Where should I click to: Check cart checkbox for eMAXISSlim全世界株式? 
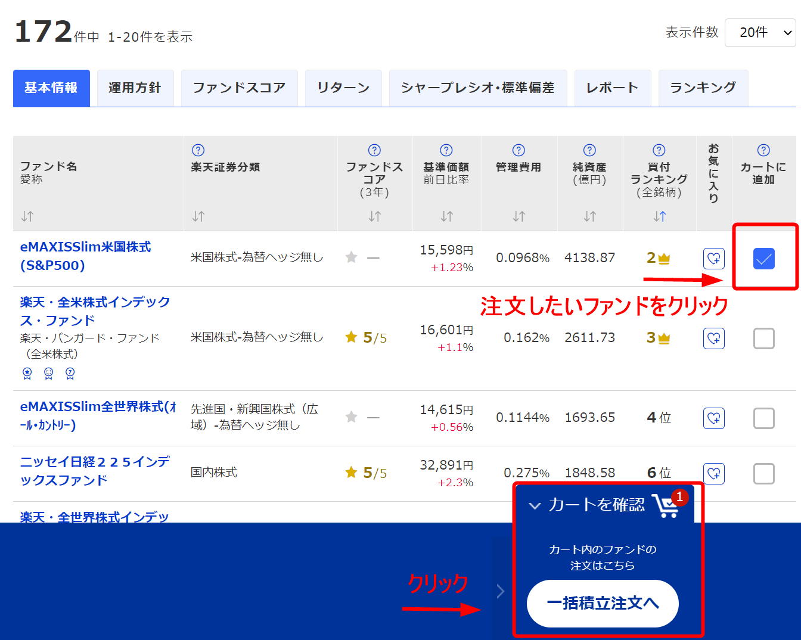coord(764,418)
